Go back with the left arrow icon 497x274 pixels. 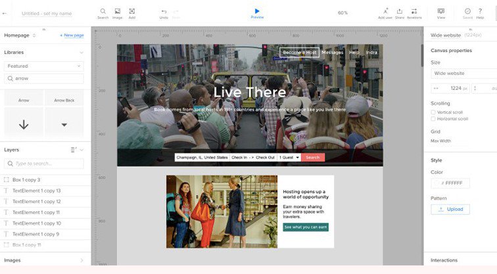pyautogui.click(x=5, y=13)
